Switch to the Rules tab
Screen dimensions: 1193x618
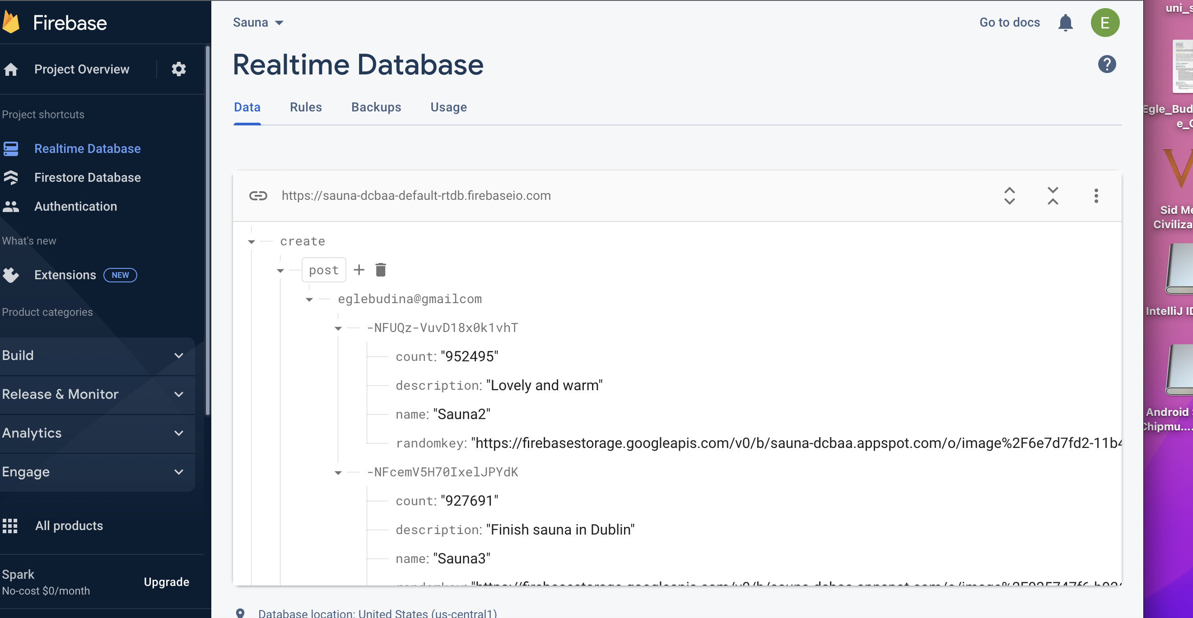pyautogui.click(x=306, y=107)
